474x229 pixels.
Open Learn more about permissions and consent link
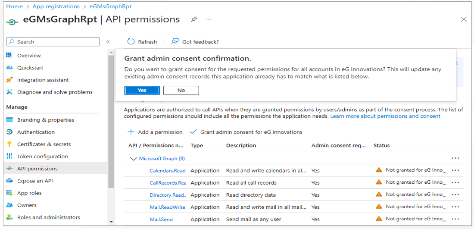pos(385,116)
